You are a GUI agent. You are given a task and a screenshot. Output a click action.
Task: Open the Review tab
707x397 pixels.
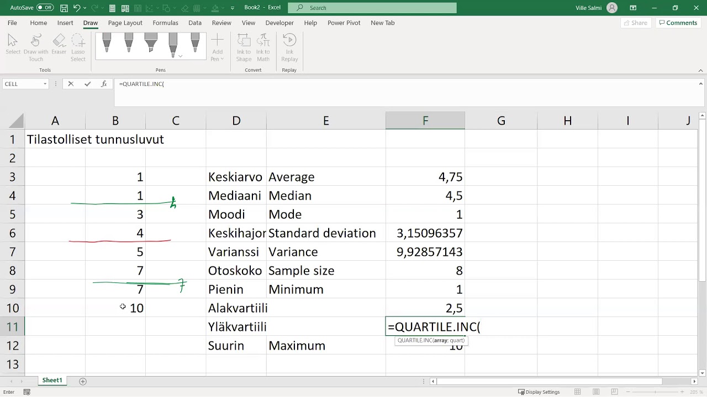pos(221,23)
